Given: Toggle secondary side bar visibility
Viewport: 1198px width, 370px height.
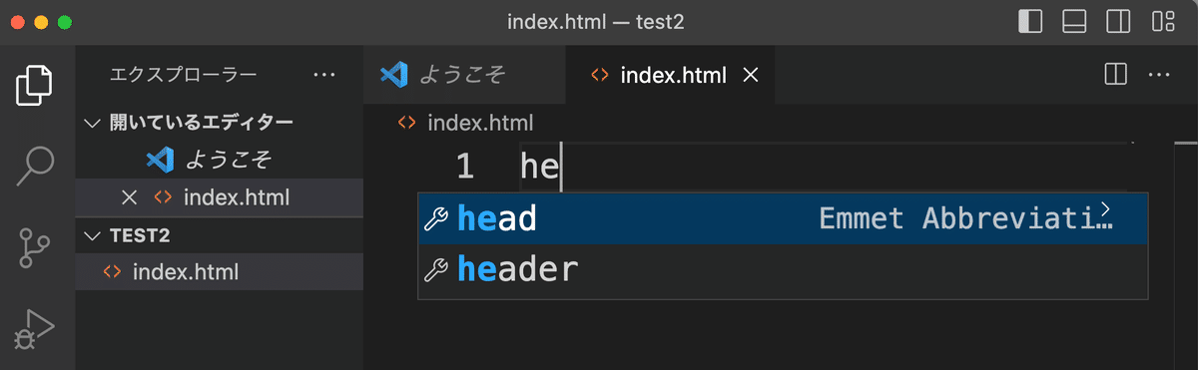Looking at the screenshot, I should (1119, 21).
